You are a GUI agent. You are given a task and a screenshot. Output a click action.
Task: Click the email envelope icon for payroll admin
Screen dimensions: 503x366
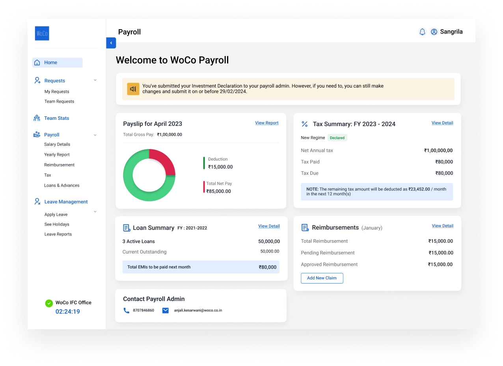point(165,310)
